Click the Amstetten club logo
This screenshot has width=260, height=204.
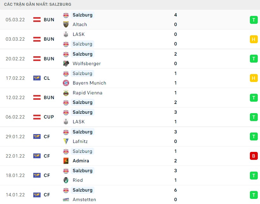coord(66,200)
